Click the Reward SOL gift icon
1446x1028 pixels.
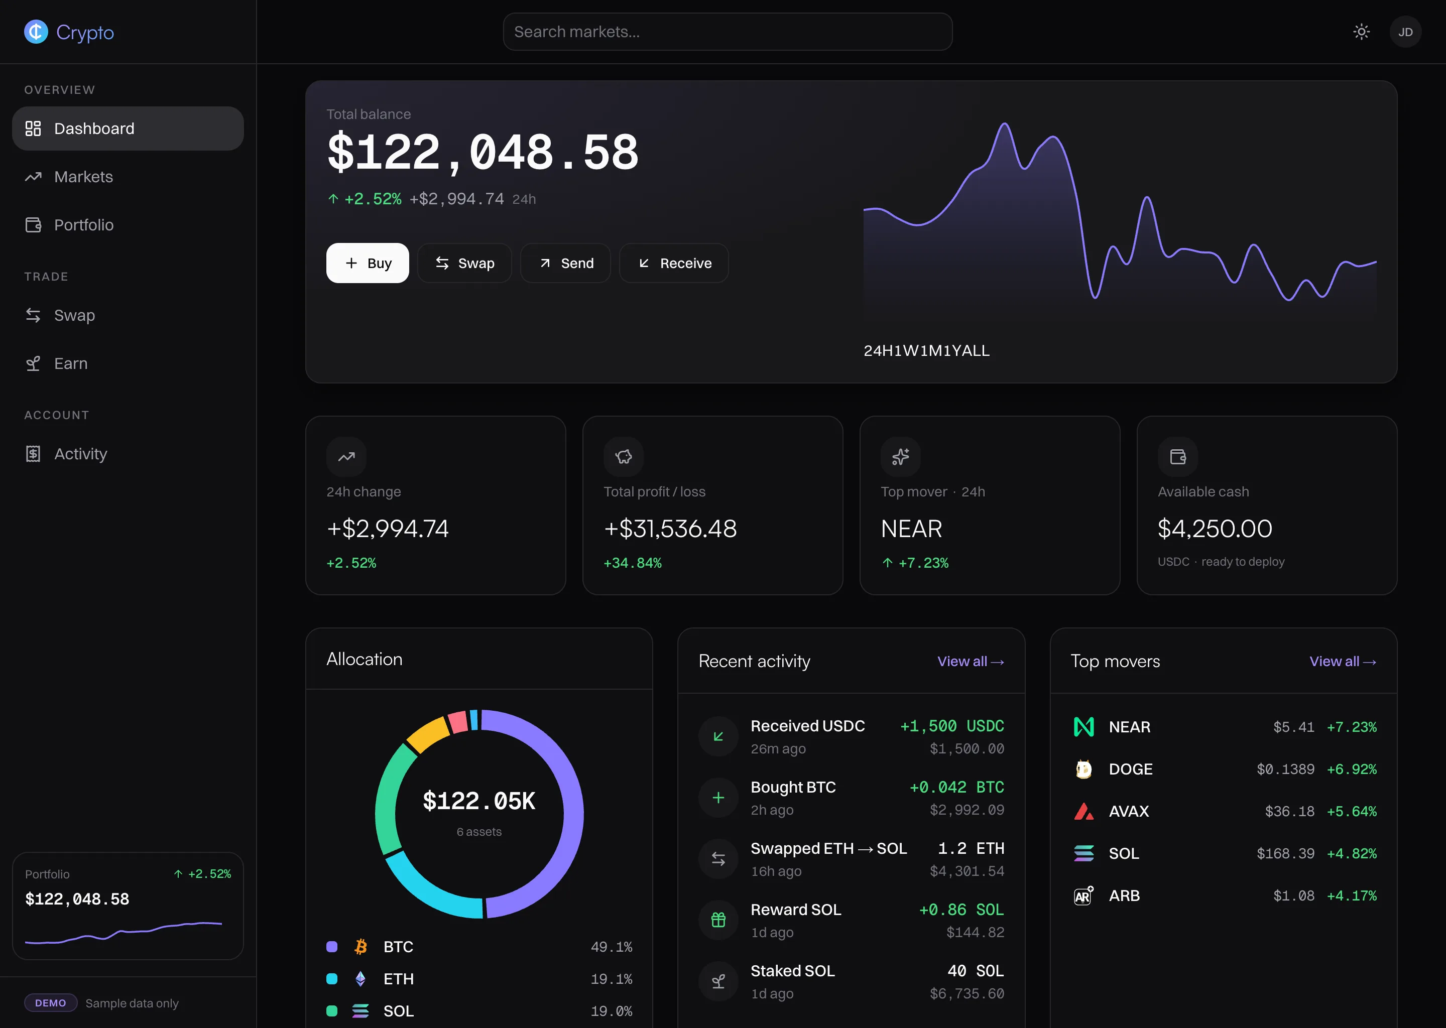pyautogui.click(x=718, y=920)
